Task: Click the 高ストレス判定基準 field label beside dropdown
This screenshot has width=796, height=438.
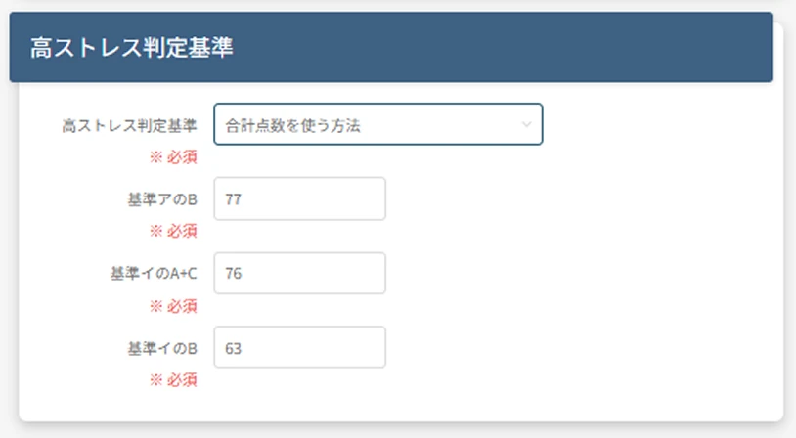Action: click(129, 125)
